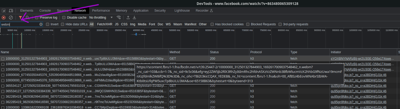Switch to the Console tab
The height and width of the screenshot is (109, 400).
click(45, 11)
